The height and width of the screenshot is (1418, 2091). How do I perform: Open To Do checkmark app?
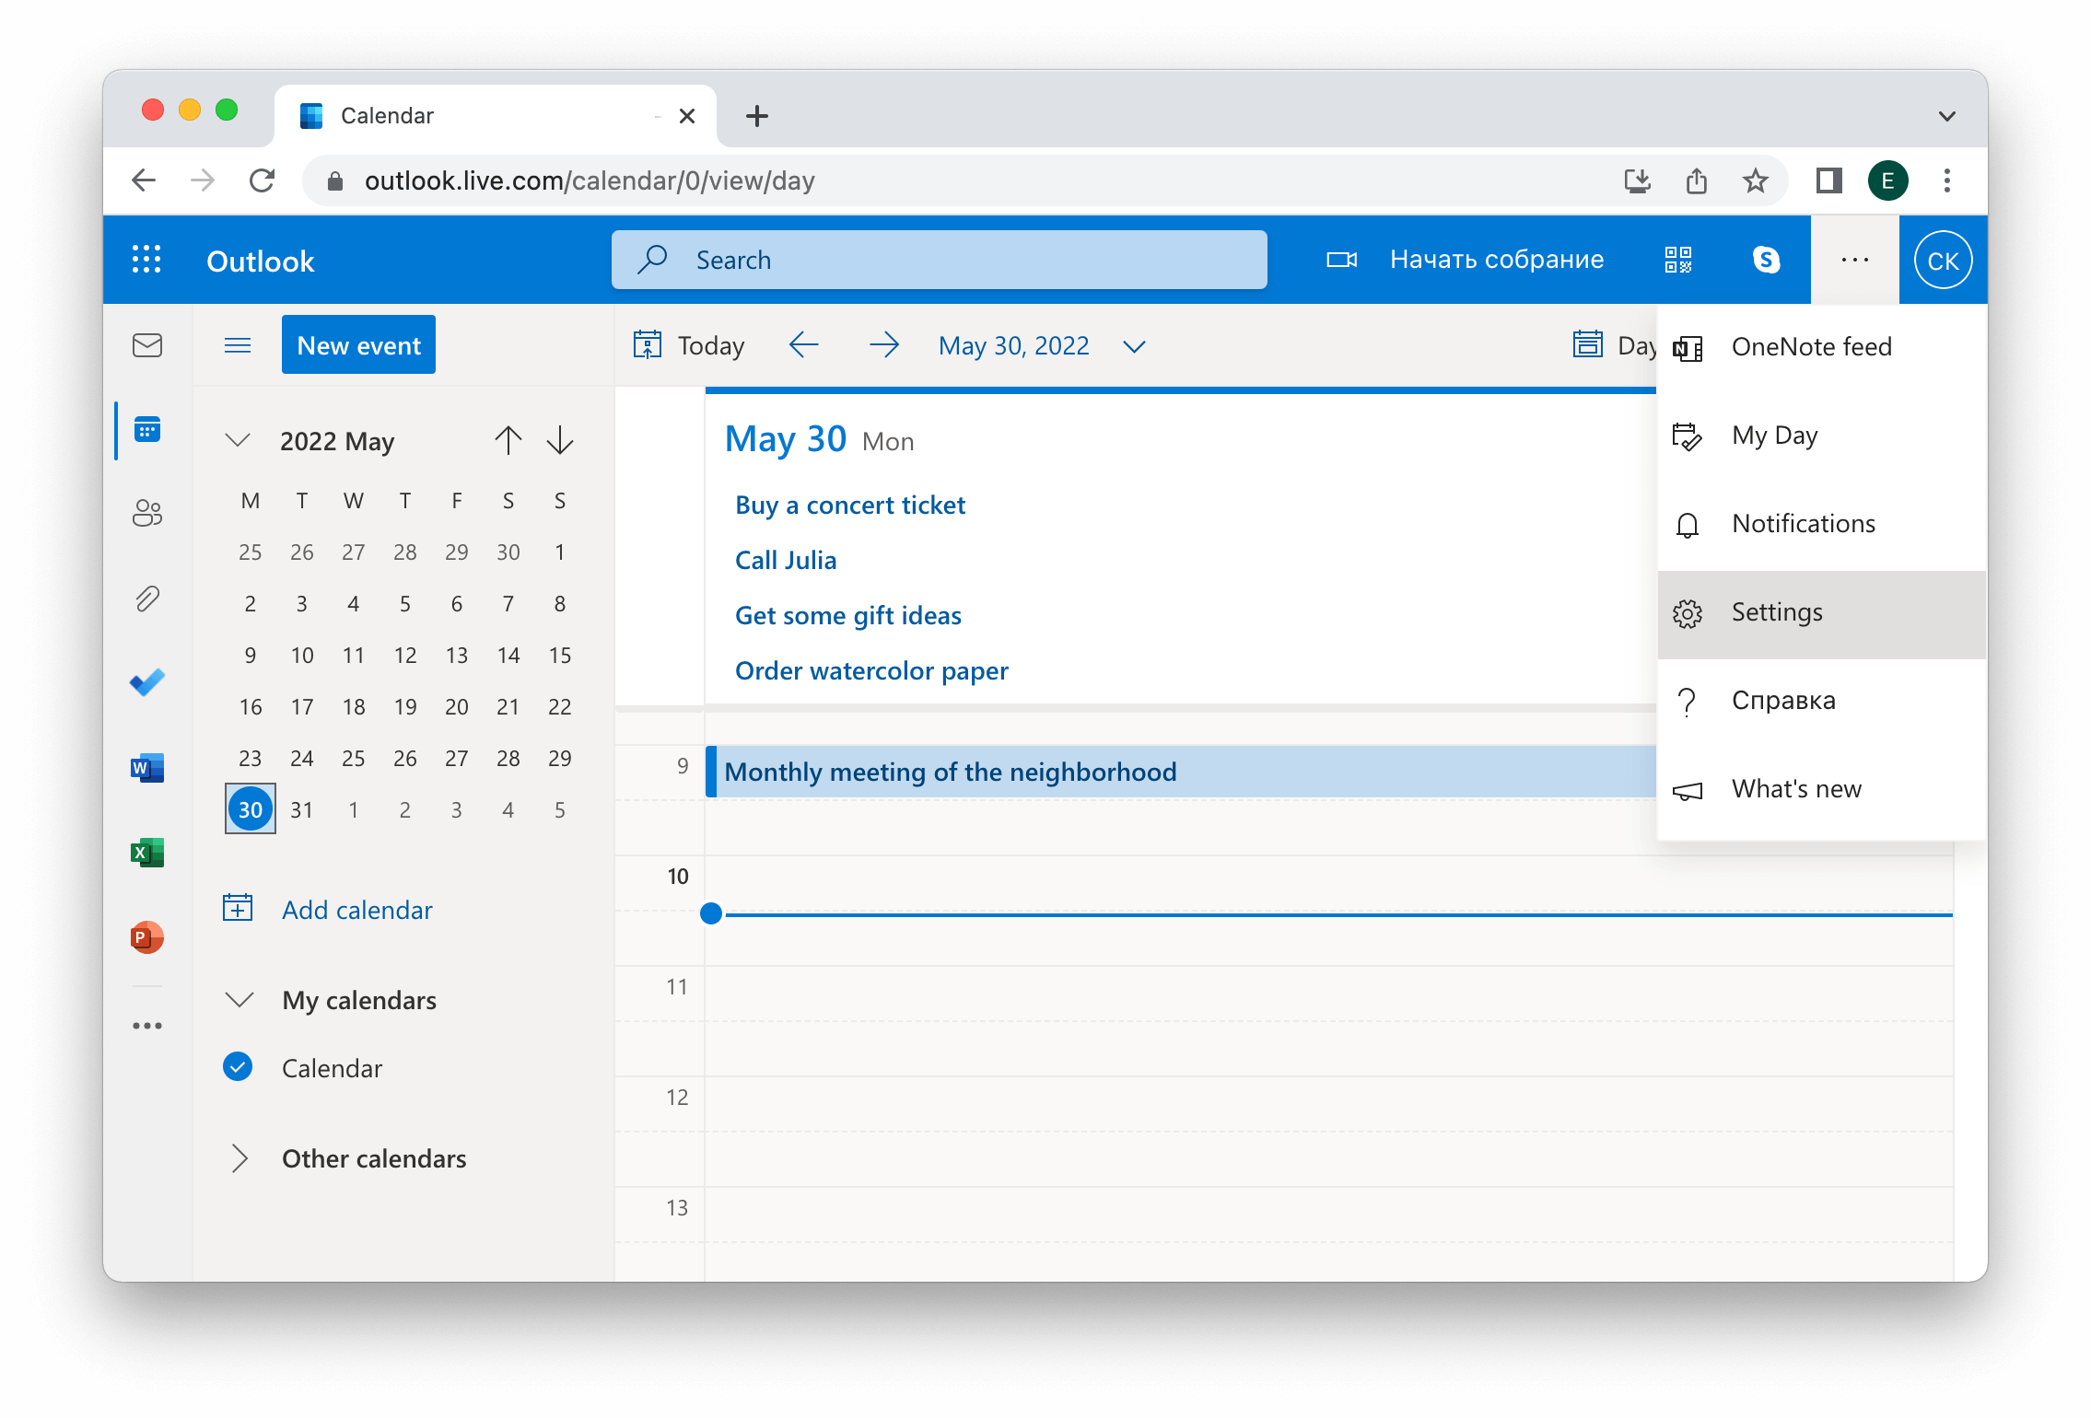coord(147,682)
